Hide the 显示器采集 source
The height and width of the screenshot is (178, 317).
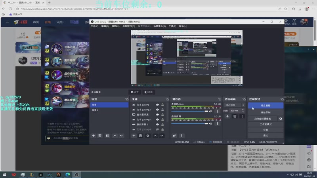tap(157, 114)
